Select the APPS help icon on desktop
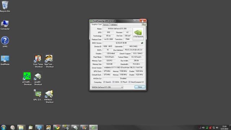Viewport: 231px width, 130px height. (5, 42)
